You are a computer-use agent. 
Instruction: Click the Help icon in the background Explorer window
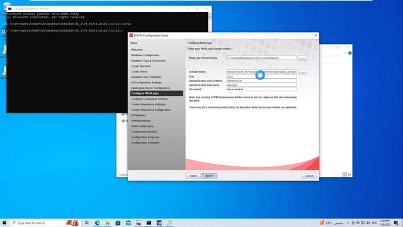click(349, 53)
